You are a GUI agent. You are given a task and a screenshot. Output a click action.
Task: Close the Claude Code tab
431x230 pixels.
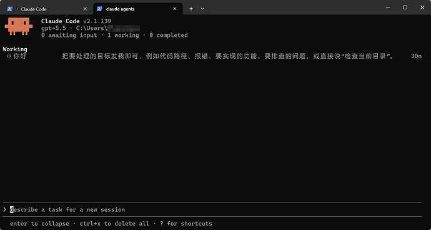[85, 9]
